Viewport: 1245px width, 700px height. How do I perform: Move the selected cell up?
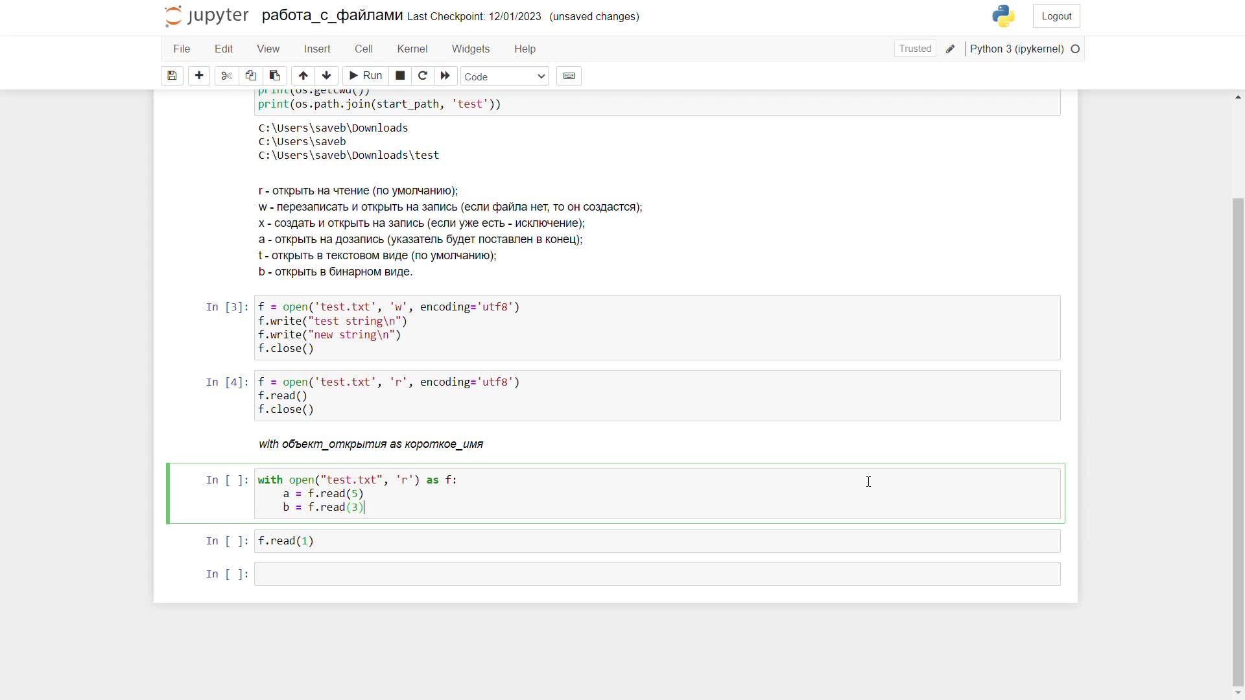point(303,76)
